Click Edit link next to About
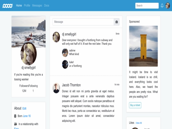Image resolution: width=172 pixels, height=129 pixels. click(24, 109)
